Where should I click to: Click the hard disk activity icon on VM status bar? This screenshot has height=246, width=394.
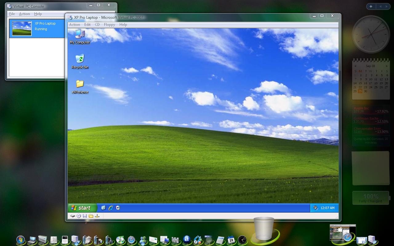(73, 216)
